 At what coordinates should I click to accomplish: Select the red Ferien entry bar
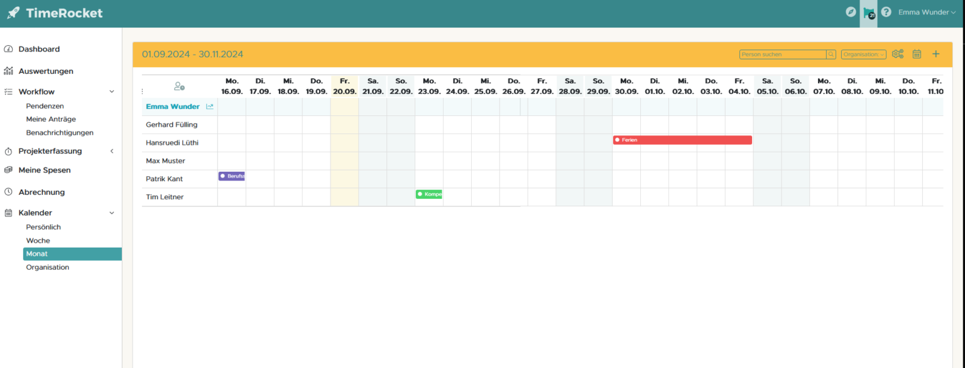click(x=682, y=140)
